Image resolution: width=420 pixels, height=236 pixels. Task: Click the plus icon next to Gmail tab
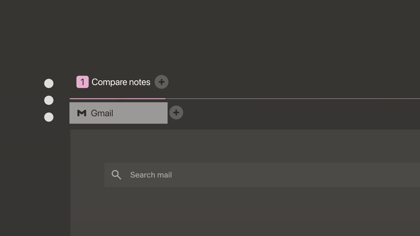pos(176,112)
